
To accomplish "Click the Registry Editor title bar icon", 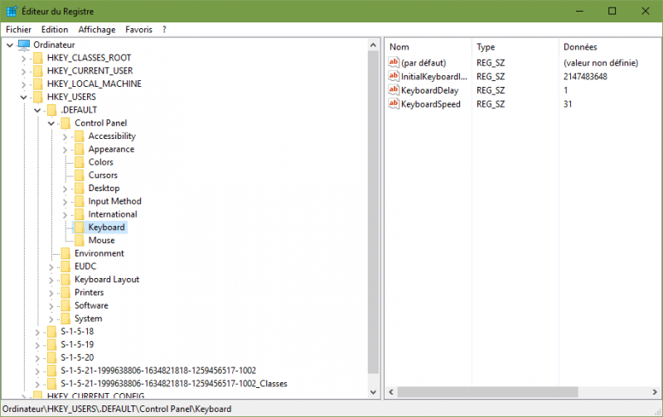I will 12,11.
